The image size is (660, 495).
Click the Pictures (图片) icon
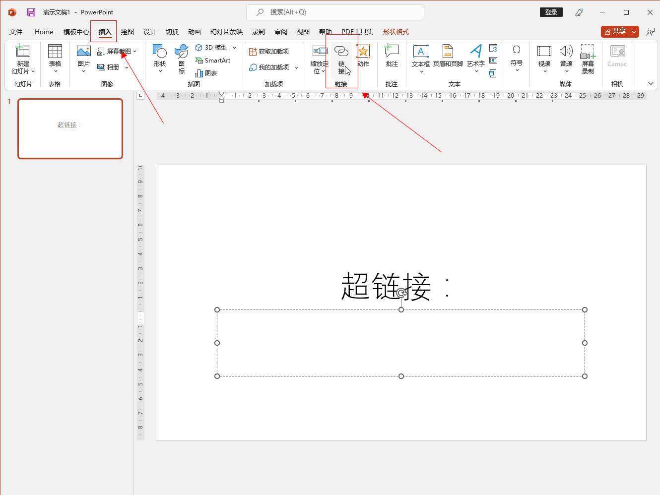84,51
